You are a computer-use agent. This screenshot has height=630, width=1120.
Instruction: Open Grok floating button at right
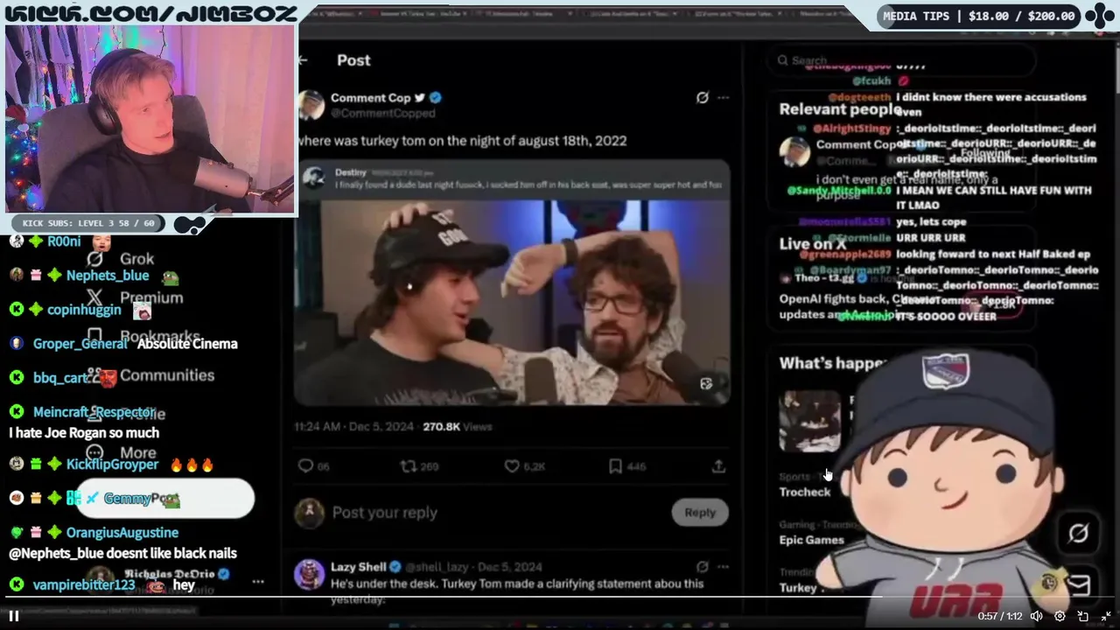(1078, 533)
